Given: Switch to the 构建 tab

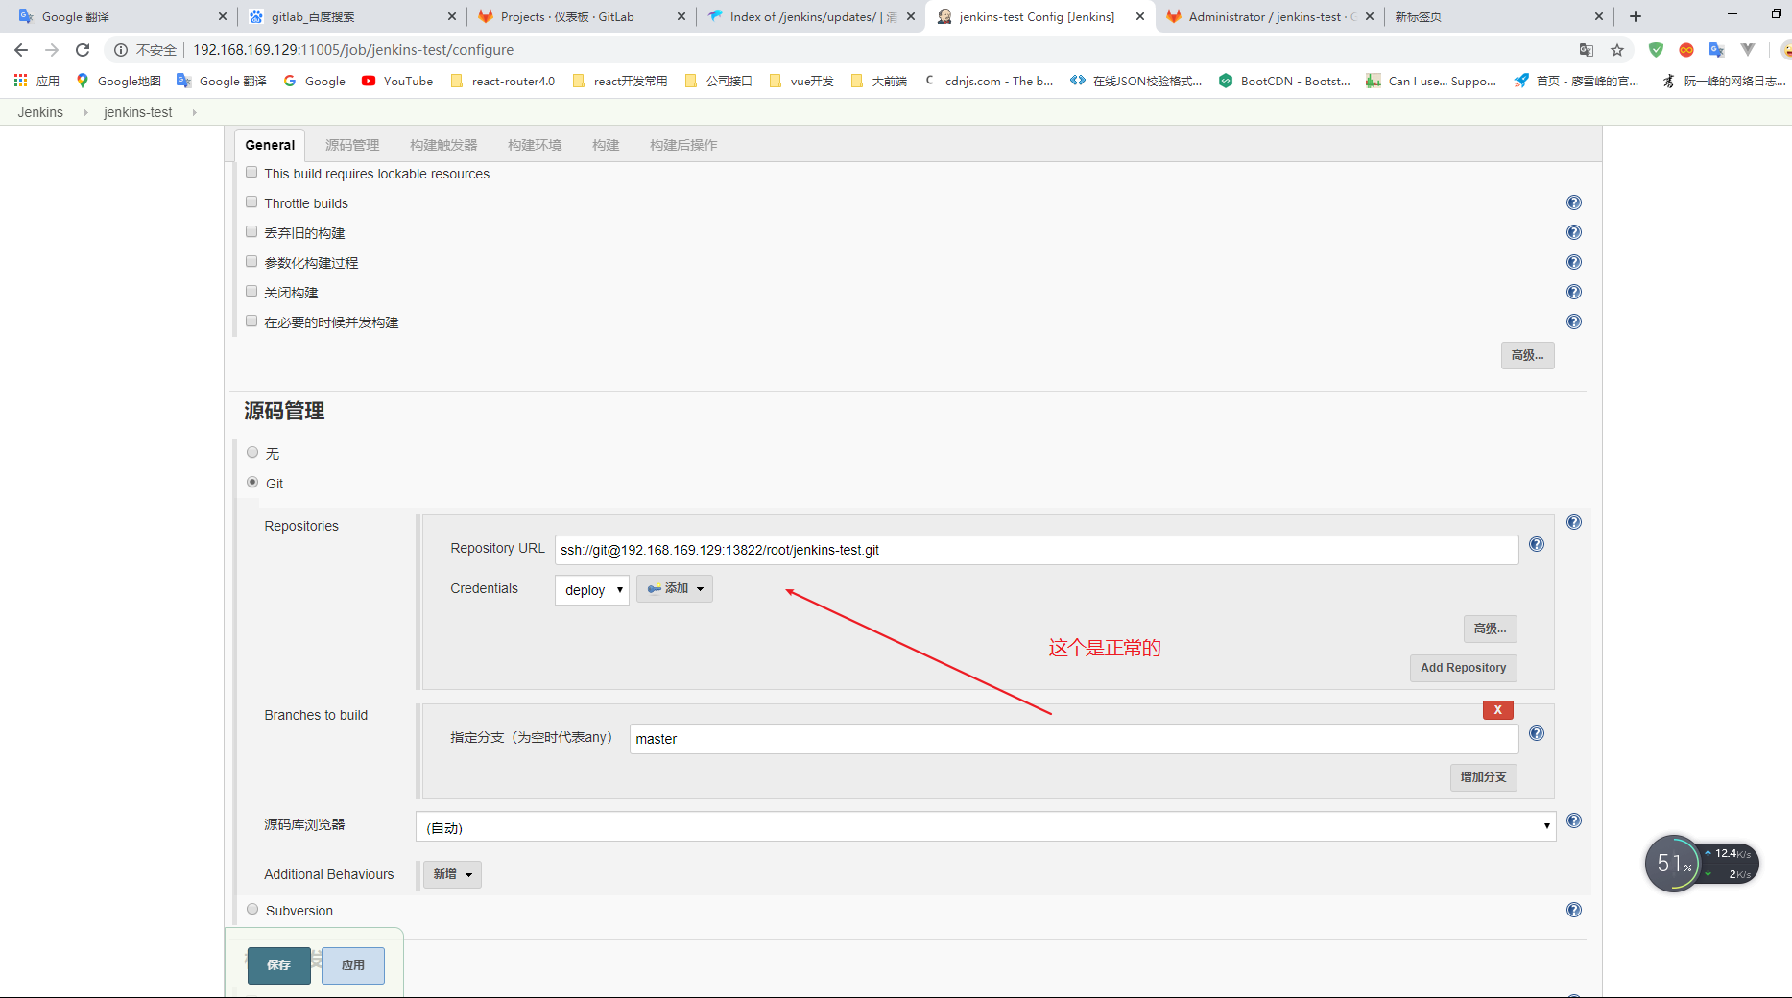Looking at the screenshot, I should click(x=606, y=145).
